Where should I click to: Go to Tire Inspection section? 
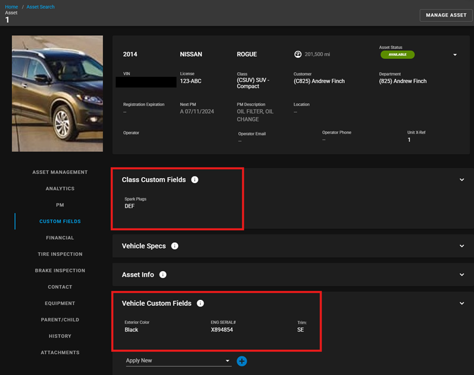pyautogui.click(x=60, y=254)
